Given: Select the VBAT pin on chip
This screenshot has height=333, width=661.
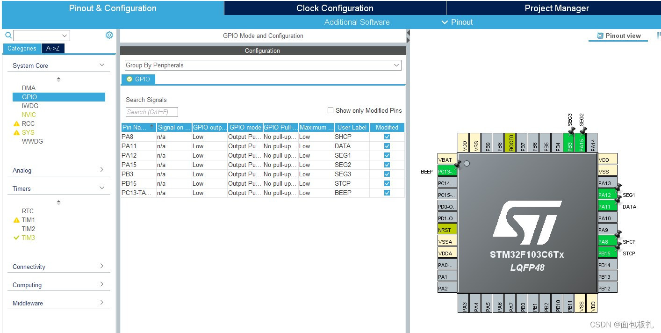Looking at the screenshot, I should tap(447, 160).
